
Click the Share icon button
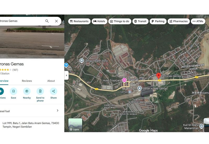(x=54, y=91)
